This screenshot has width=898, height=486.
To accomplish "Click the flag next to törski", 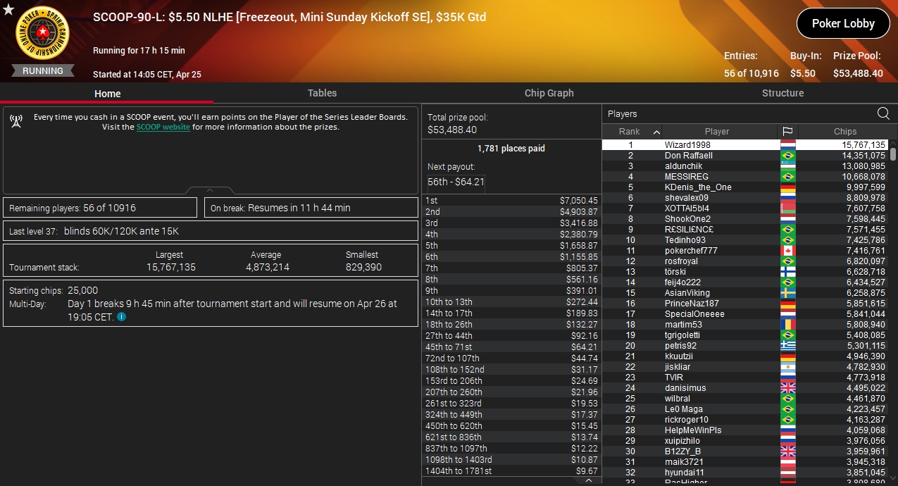I will tap(787, 272).
